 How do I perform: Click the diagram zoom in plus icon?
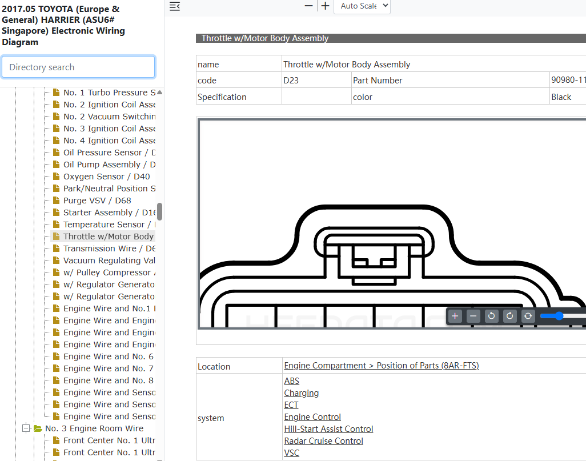coord(455,316)
